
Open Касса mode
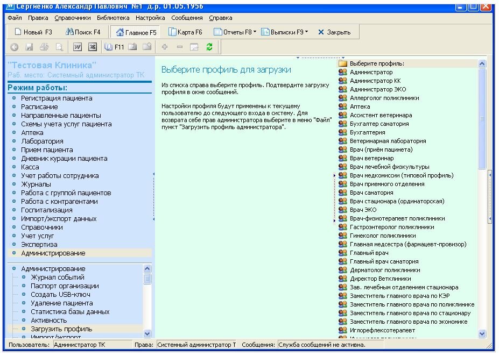click(30, 167)
